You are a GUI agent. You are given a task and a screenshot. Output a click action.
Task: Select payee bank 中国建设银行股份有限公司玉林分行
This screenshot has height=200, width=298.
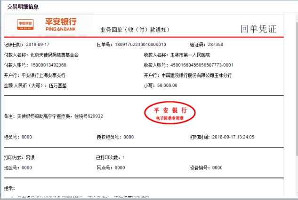point(197,75)
